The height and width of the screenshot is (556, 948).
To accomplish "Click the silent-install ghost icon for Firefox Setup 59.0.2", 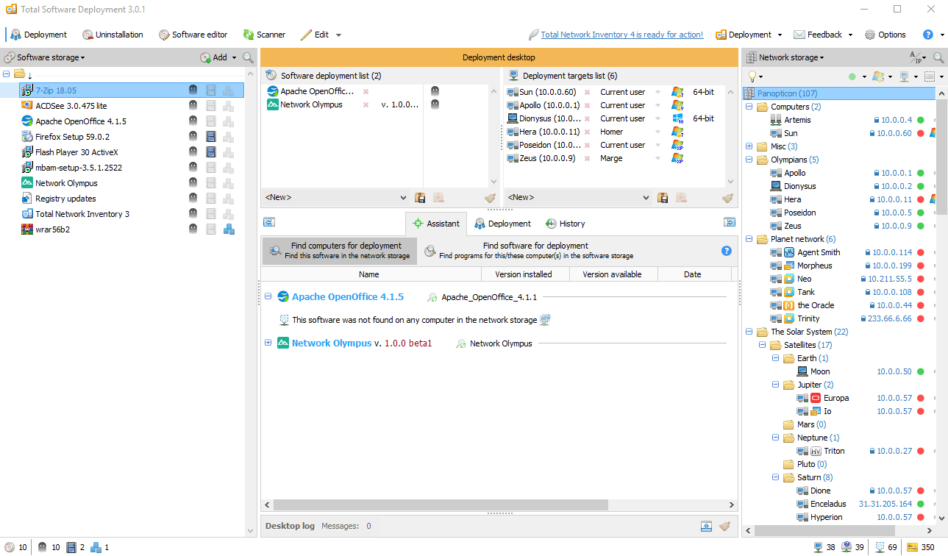I will pos(193,137).
